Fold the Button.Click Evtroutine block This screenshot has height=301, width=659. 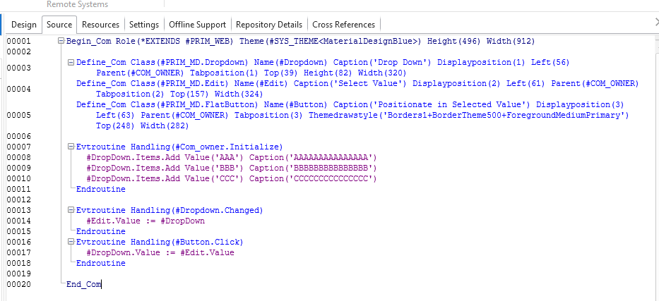71,242
